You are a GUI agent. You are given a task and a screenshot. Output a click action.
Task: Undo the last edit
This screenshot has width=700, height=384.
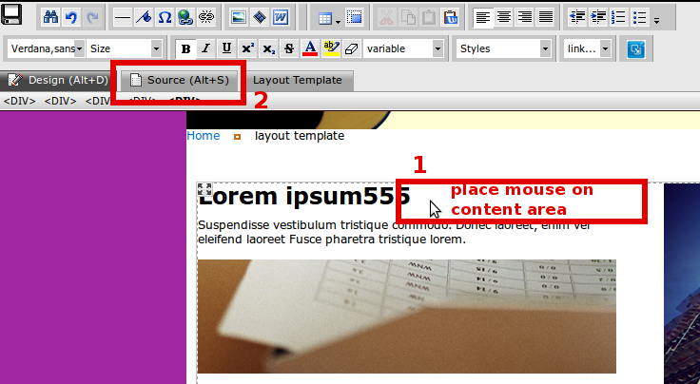pos(71,17)
